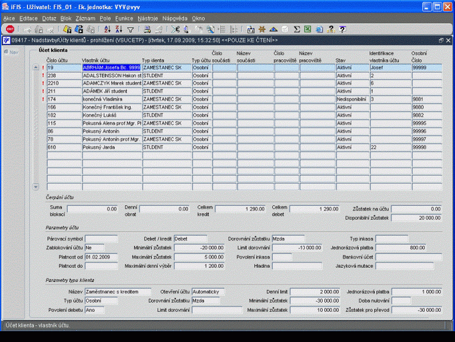Click the red EXIT toolbar icon

tap(10, 29)
